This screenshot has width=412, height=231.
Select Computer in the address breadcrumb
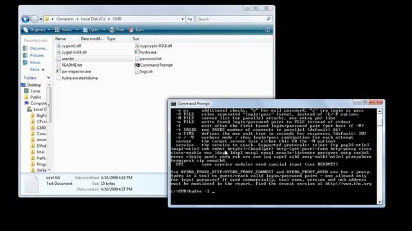(65, 19)
